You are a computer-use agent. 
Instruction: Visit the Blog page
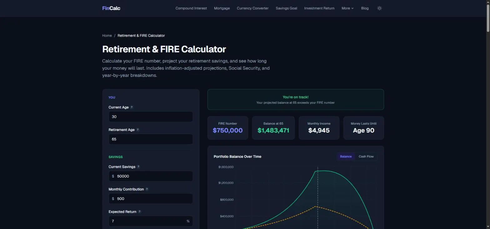[x=365, y=8]
